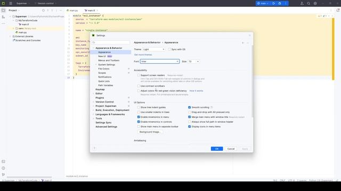
Task: Open the Terminal tool window icon
Action: point(3,161)
